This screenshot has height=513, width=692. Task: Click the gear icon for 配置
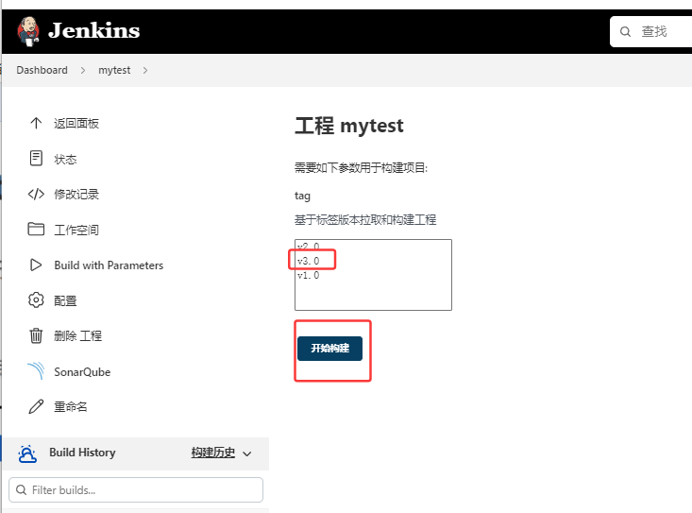point(36,300)
